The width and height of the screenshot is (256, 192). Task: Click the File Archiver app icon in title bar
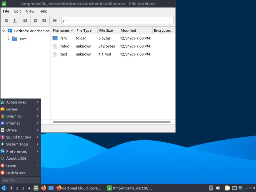(4, 3)
